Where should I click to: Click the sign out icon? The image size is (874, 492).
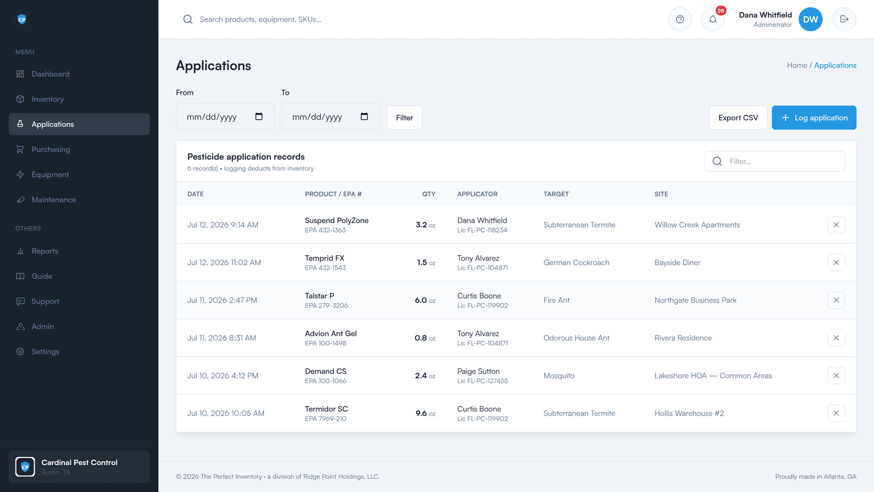coord(844,19)
